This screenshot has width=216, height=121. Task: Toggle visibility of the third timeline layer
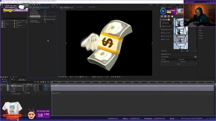(1, 89)
